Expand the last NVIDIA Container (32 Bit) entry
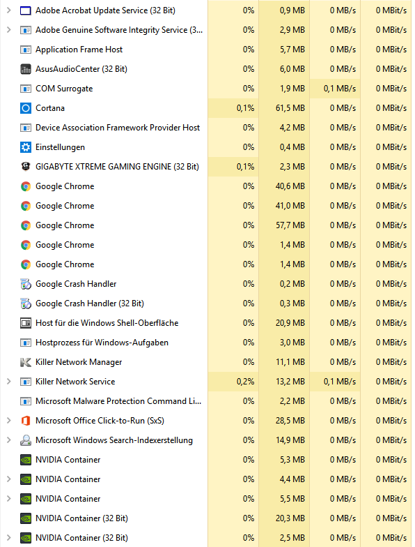The height and width of the screenshot is (547, 415). pos(8,538)
